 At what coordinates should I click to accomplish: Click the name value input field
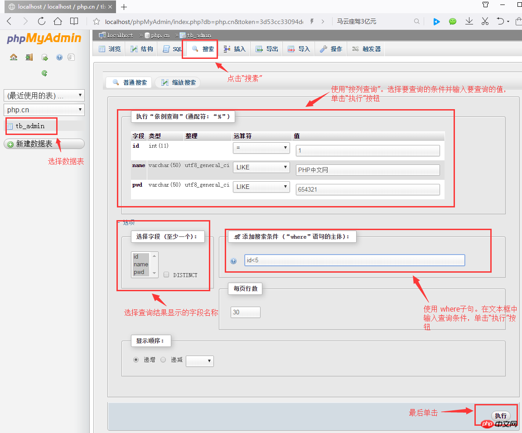coord(367,170)
